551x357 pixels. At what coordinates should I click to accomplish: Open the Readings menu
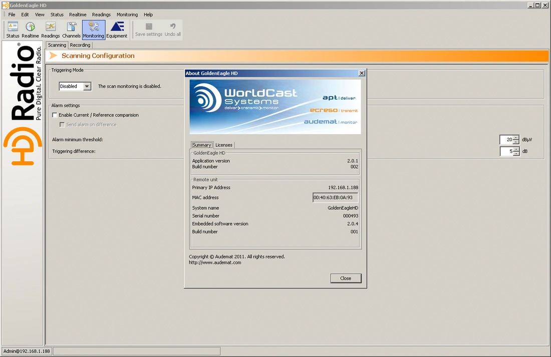point(101,15)
